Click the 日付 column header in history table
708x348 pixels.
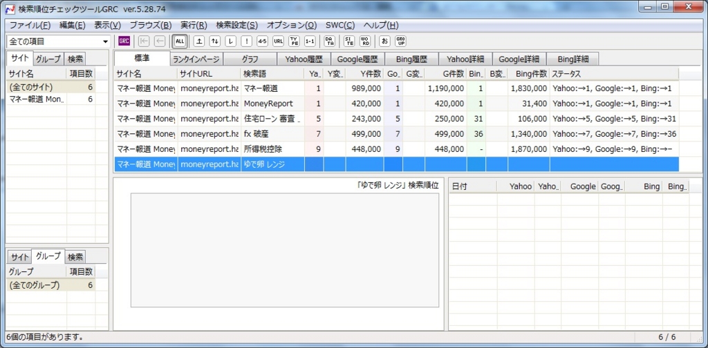(473, 186)
